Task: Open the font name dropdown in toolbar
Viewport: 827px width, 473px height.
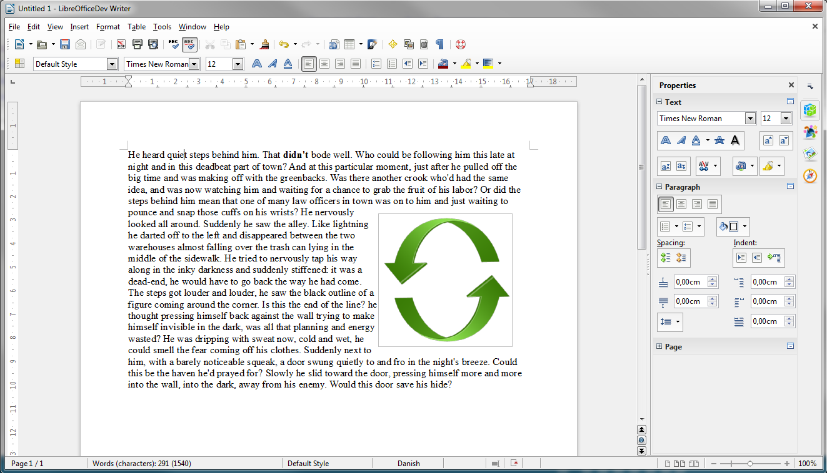Action: tap(194, 64)
